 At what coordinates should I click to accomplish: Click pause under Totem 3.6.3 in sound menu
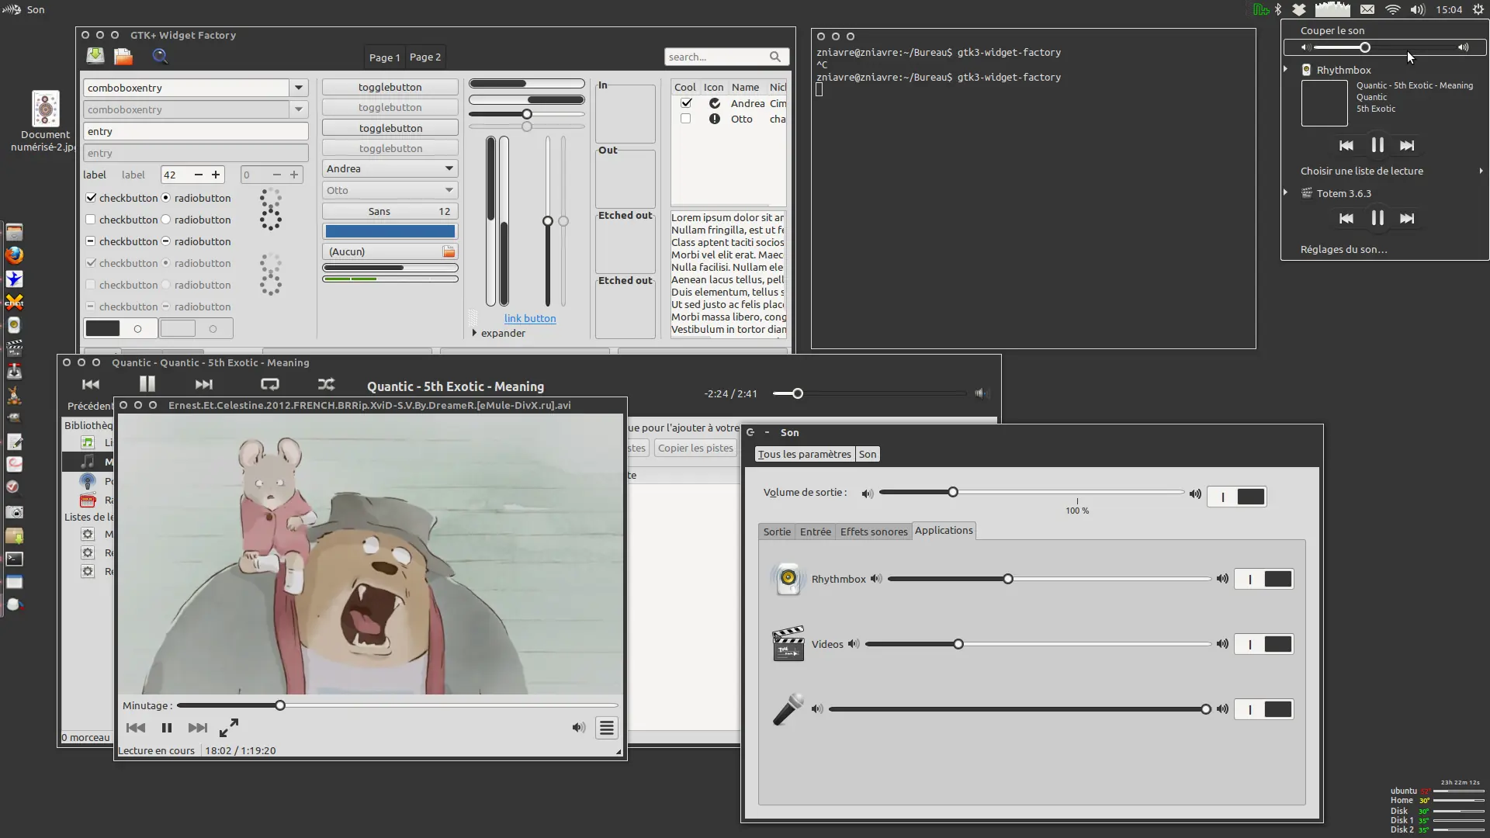(x=1377, y=219)
